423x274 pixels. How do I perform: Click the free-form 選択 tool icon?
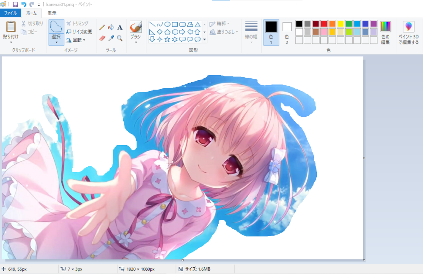pyautogui.click(x=56, y=27)
